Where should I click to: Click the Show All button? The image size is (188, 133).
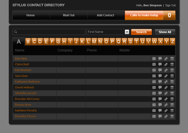pyautogui.click(x=165, y=32)
